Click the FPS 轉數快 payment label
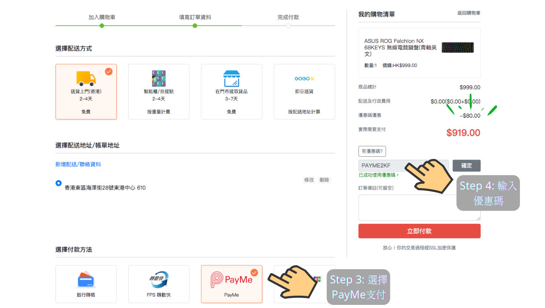The width and height of the screenshot is (545, 308). pyautogui.click(x=159, y=295)
